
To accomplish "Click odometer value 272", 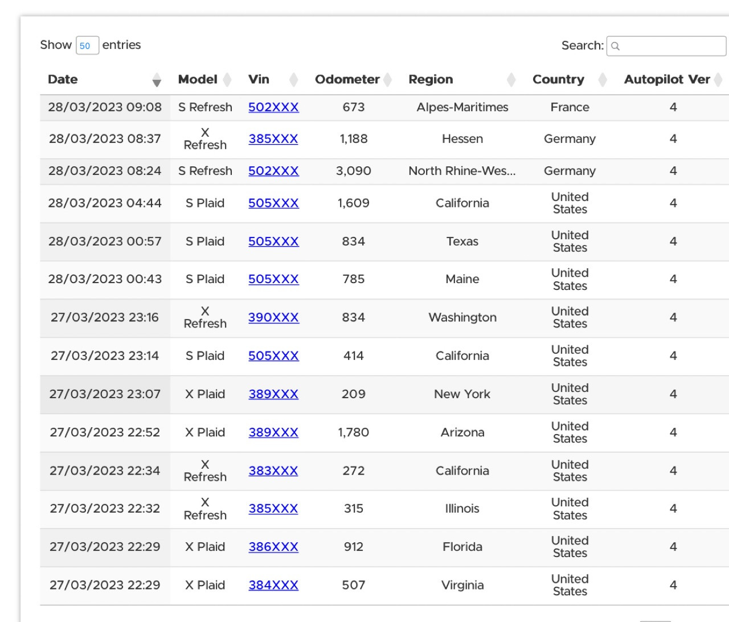I will (x=354, y=471).
